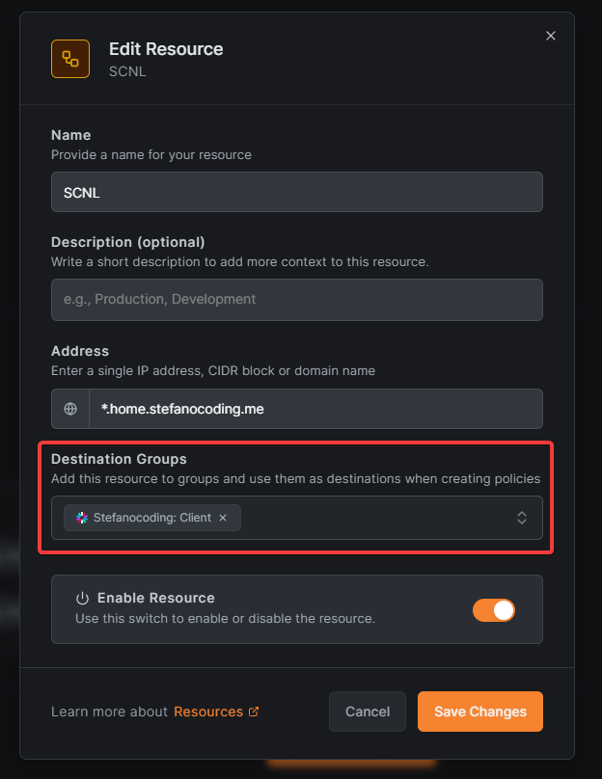
Task: Remove the Stefanocoding: Client group tag
Action: [x=223, y=518]
